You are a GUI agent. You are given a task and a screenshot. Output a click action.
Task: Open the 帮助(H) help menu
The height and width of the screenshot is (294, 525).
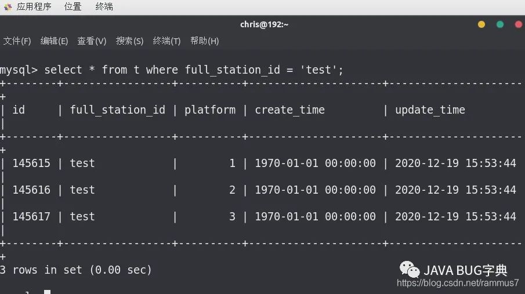[x=205, y=41]
